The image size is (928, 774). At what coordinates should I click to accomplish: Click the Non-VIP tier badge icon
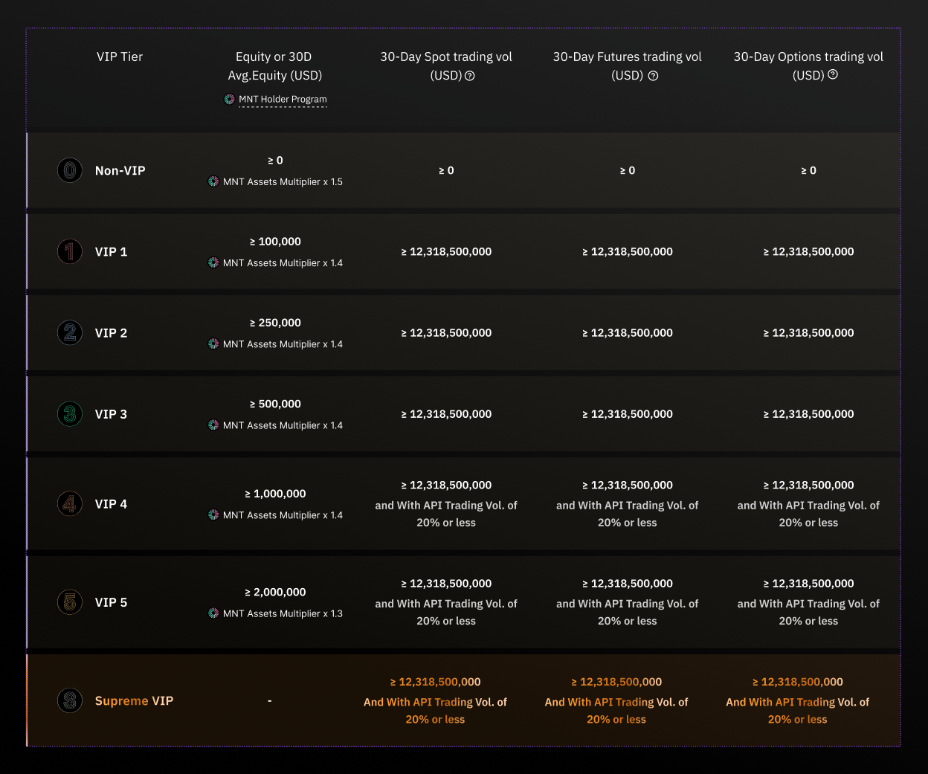tap(69, 170)
